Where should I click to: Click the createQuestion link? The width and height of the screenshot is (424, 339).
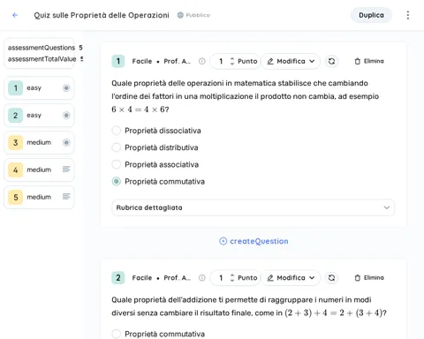click(x=254, y=241)
